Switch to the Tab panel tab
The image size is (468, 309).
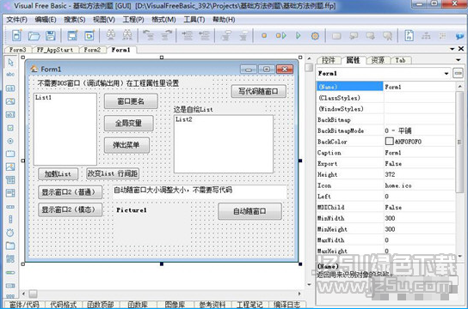coord(401,60)
